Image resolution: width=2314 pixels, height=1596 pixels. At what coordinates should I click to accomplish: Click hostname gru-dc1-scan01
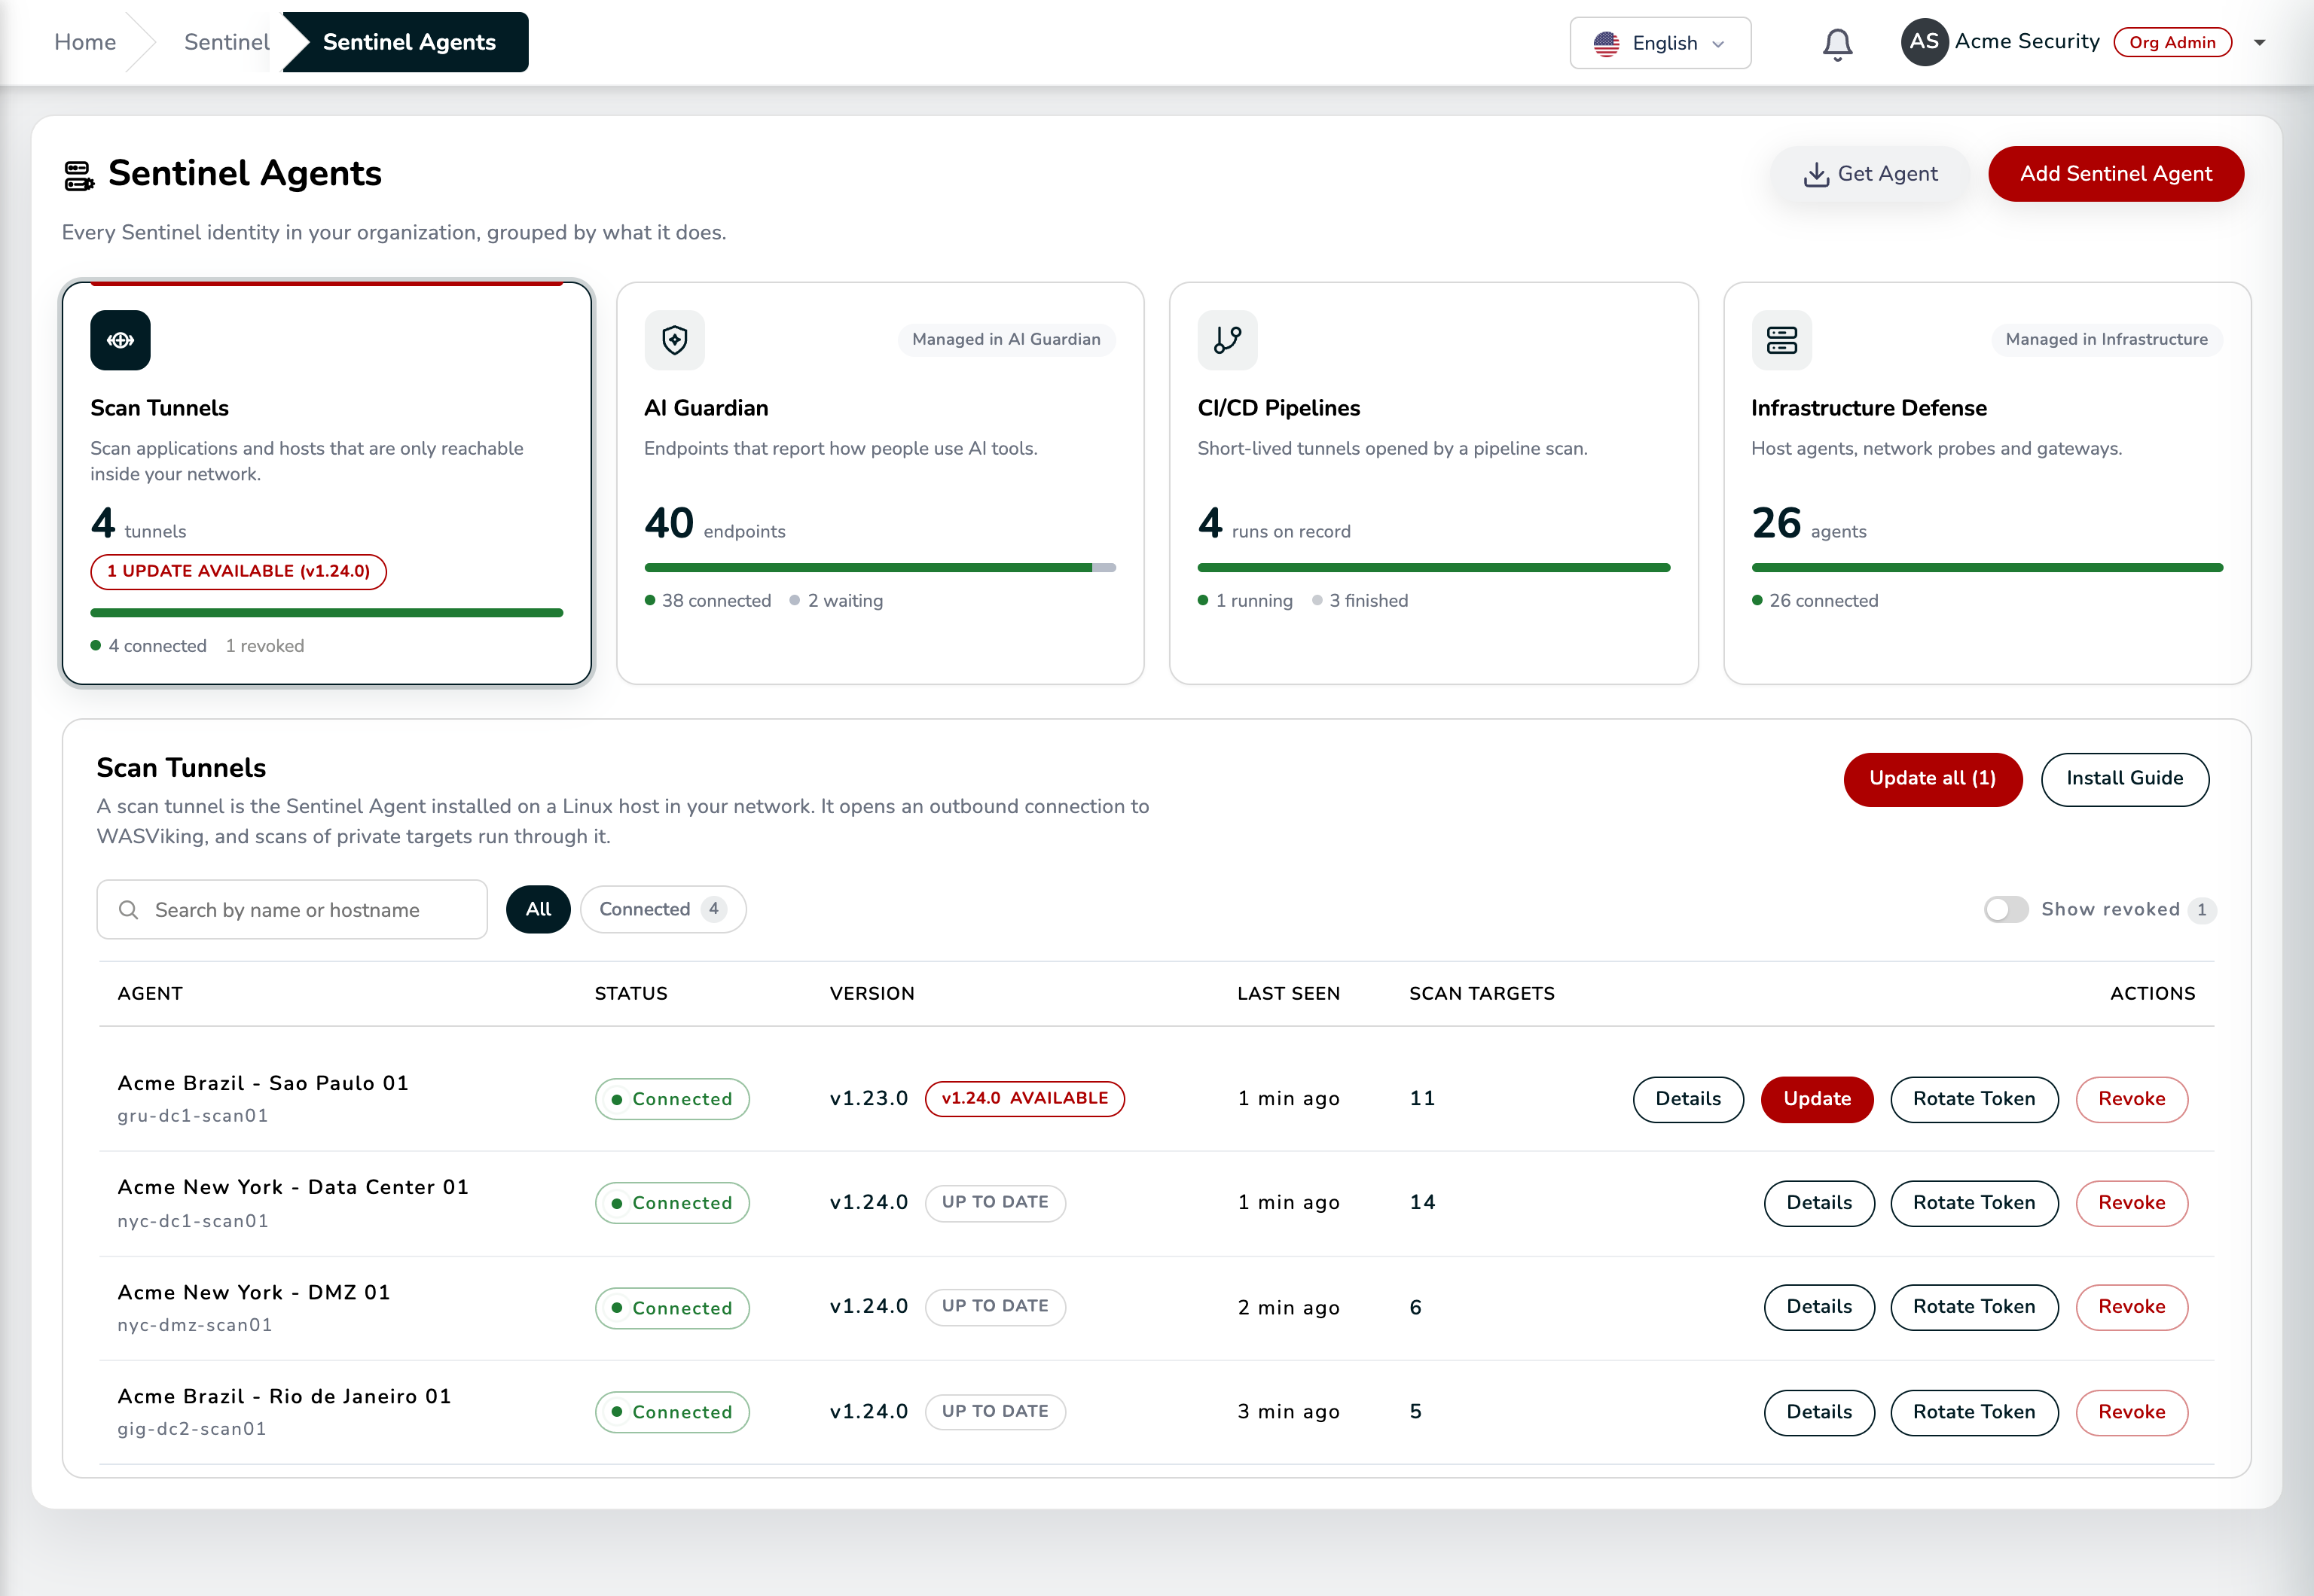193,1116
